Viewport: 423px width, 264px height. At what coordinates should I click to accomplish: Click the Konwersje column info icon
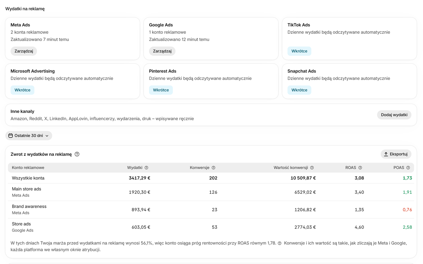pos(213,168)
